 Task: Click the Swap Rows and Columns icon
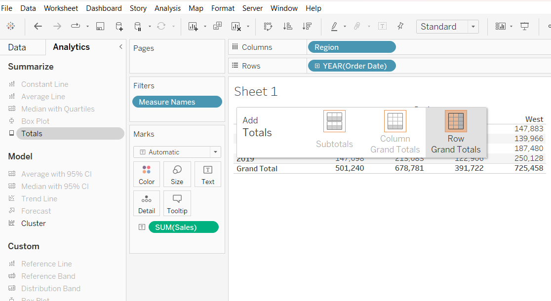click(268, 27)
